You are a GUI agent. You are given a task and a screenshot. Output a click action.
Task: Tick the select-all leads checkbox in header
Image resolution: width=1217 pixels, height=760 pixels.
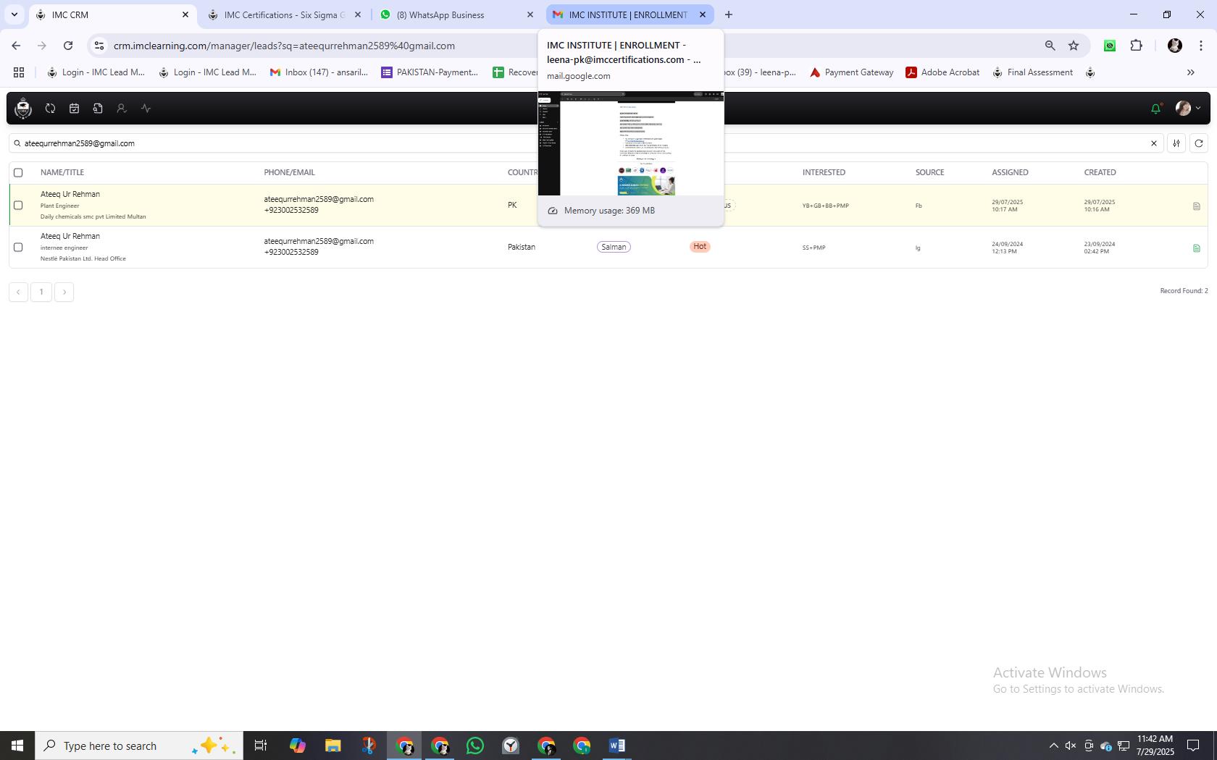tap(18, 172)
